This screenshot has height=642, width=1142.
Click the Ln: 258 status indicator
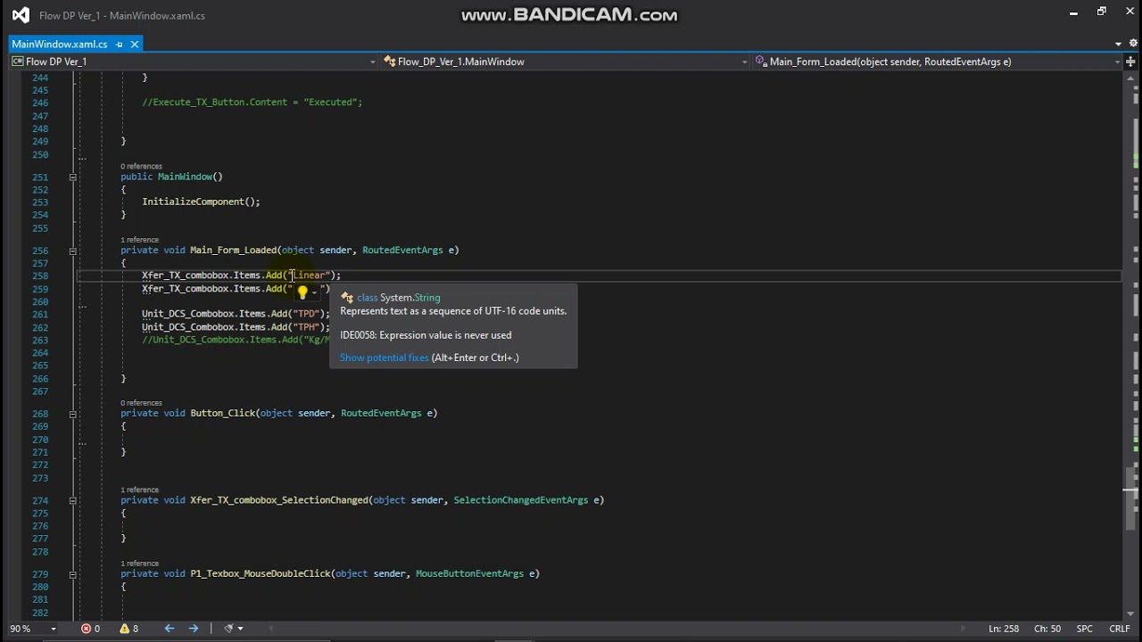pos(1004,629)
